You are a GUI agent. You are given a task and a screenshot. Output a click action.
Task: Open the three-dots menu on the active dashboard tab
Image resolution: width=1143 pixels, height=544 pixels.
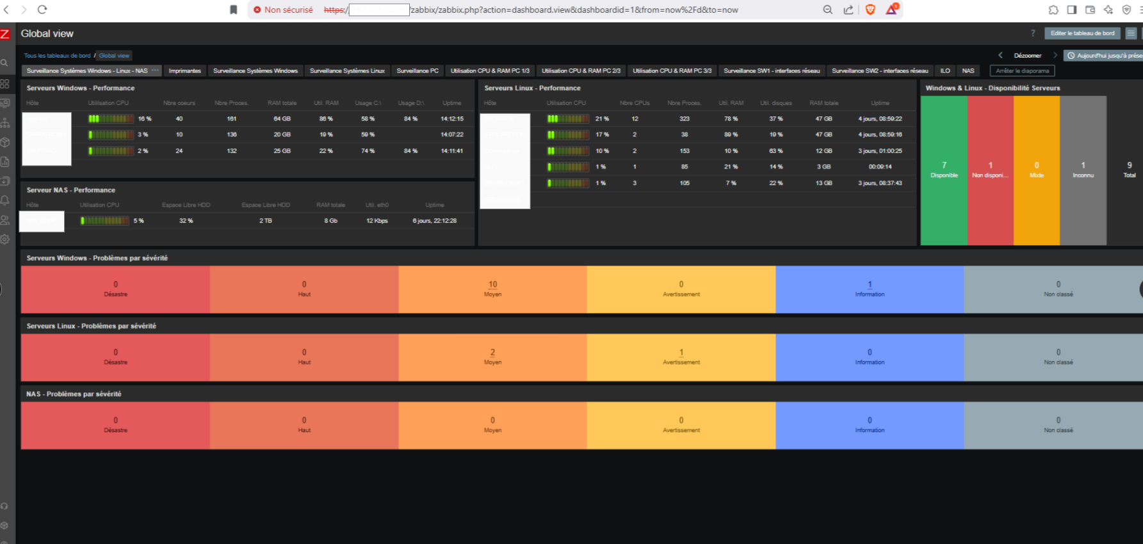pyautogui.click(x=155, y=70)
